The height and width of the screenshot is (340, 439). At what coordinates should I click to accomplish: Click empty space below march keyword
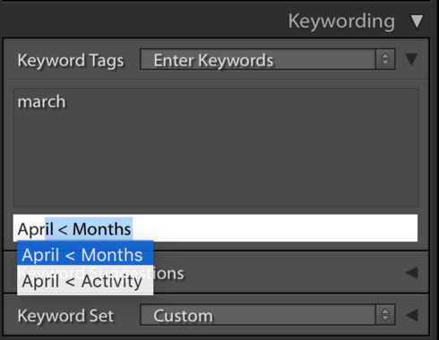pyautogui.click(x=216, y=158)
